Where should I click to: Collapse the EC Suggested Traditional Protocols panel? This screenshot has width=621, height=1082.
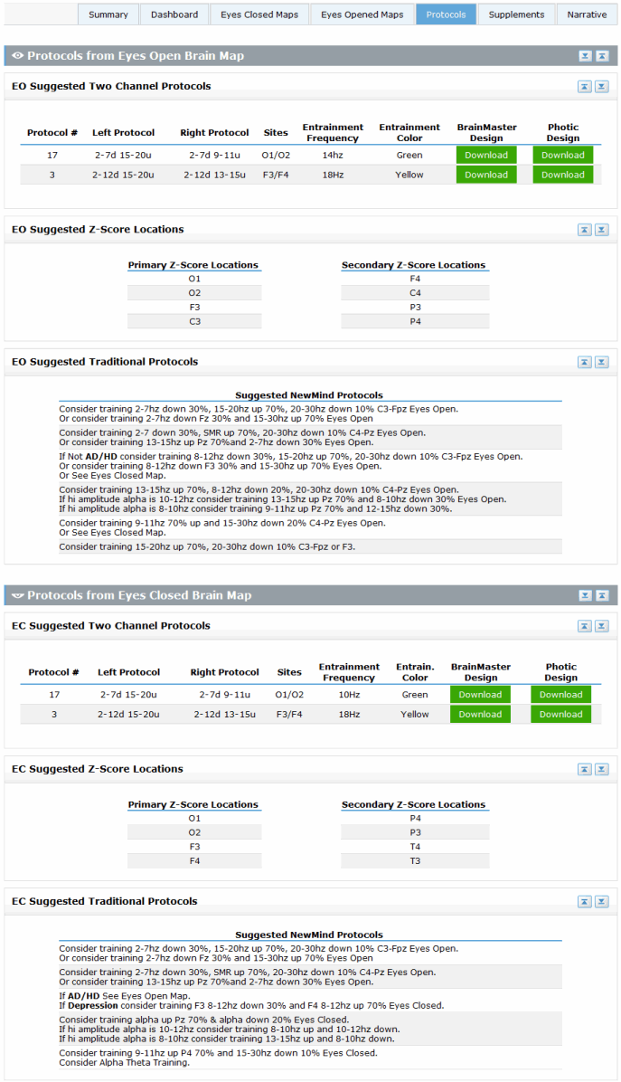pyautogui.click(x=585, y=902)
